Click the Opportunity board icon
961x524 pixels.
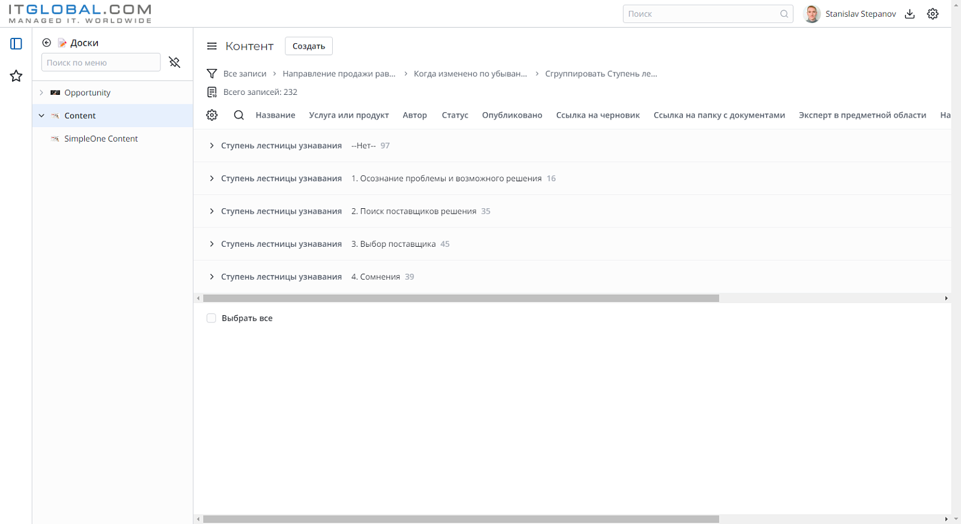click(x=55, y=92)
